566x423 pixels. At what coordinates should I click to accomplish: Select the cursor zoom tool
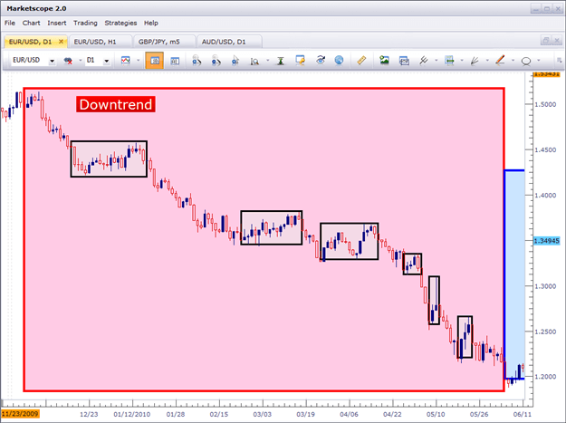[235, 61]
